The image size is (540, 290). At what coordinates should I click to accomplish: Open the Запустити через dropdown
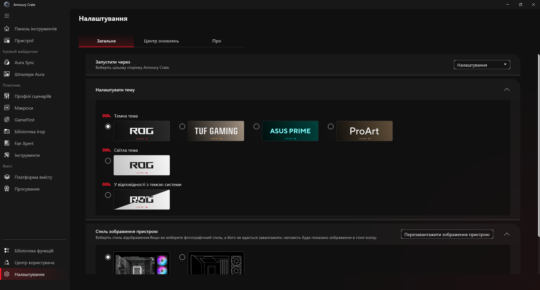(482, 65)
